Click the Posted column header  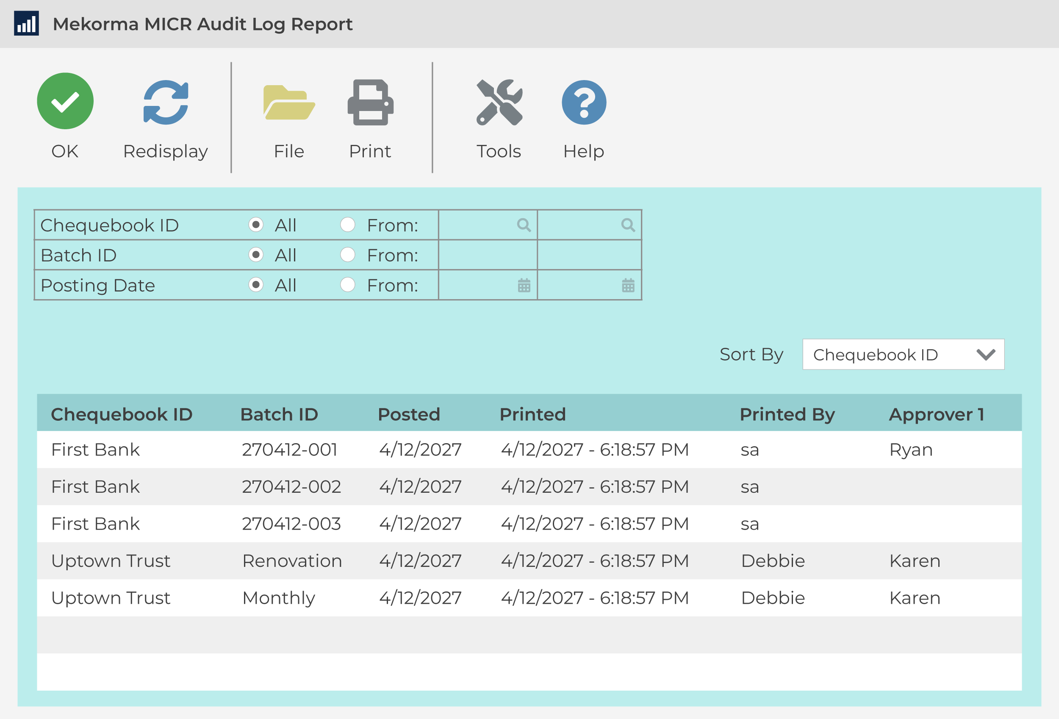(409, 414)
